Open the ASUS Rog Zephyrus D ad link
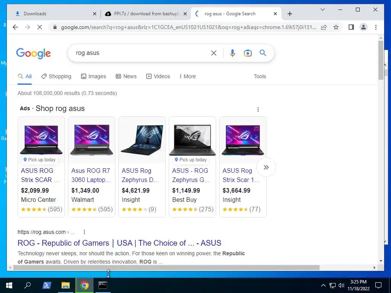Image resolution: width=391 pixels, height=293 pixels. click(140, 175)
